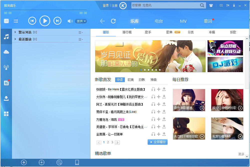
Task: Mute the volume speaker icon
Action: click(x=70, y=21)
